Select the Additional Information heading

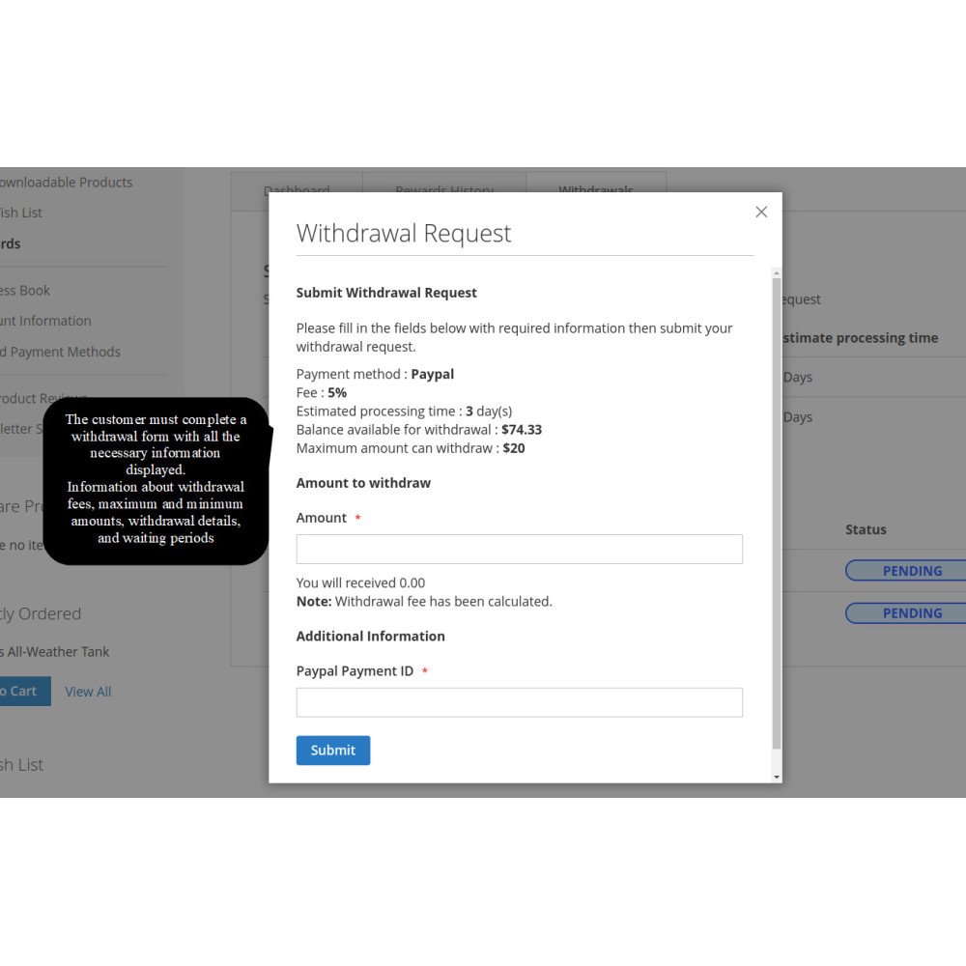click(x=370, y=637)
